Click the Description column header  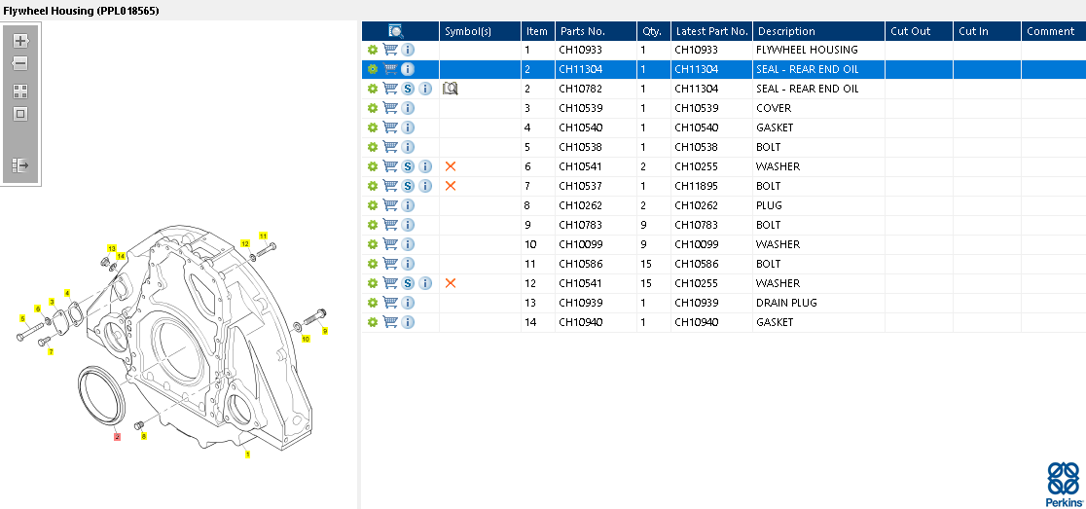click(x=786, y=31)
